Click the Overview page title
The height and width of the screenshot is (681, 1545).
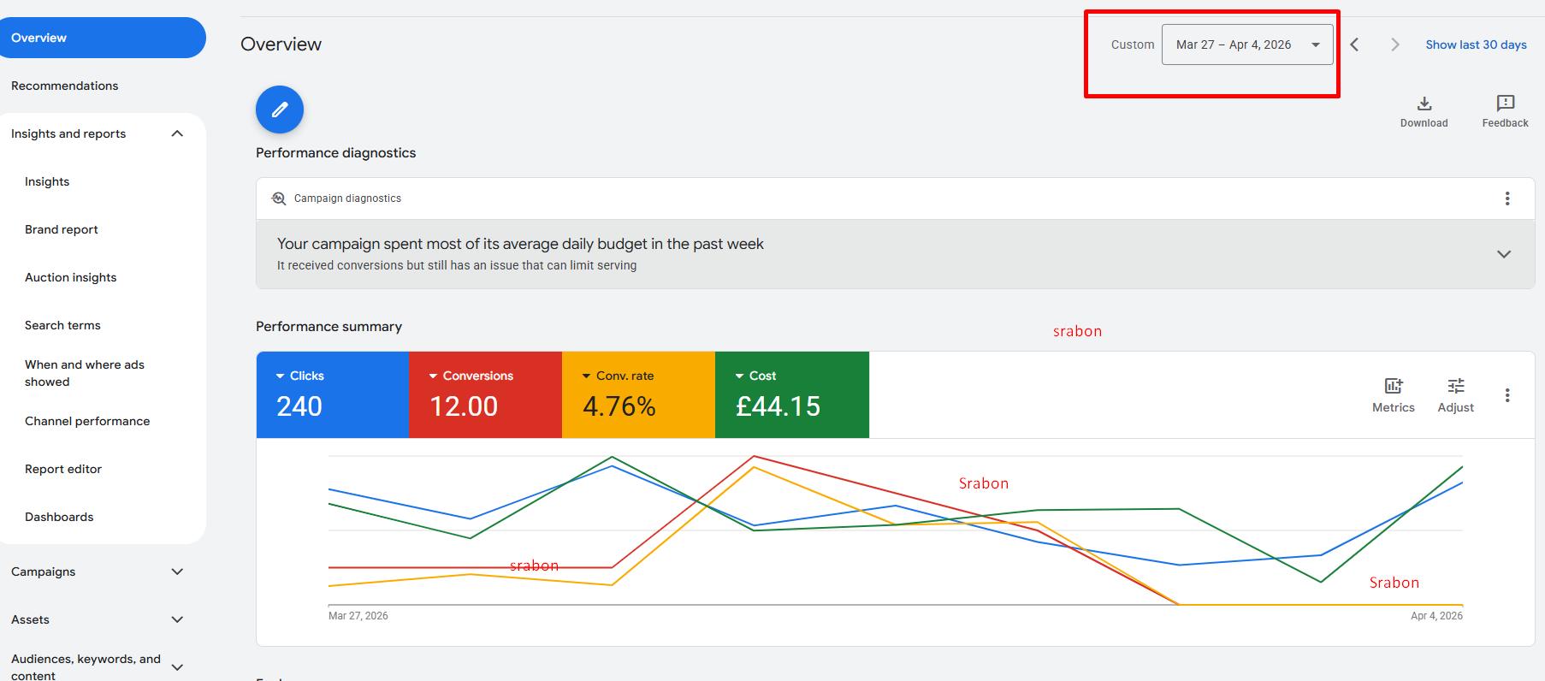point(281,44)
